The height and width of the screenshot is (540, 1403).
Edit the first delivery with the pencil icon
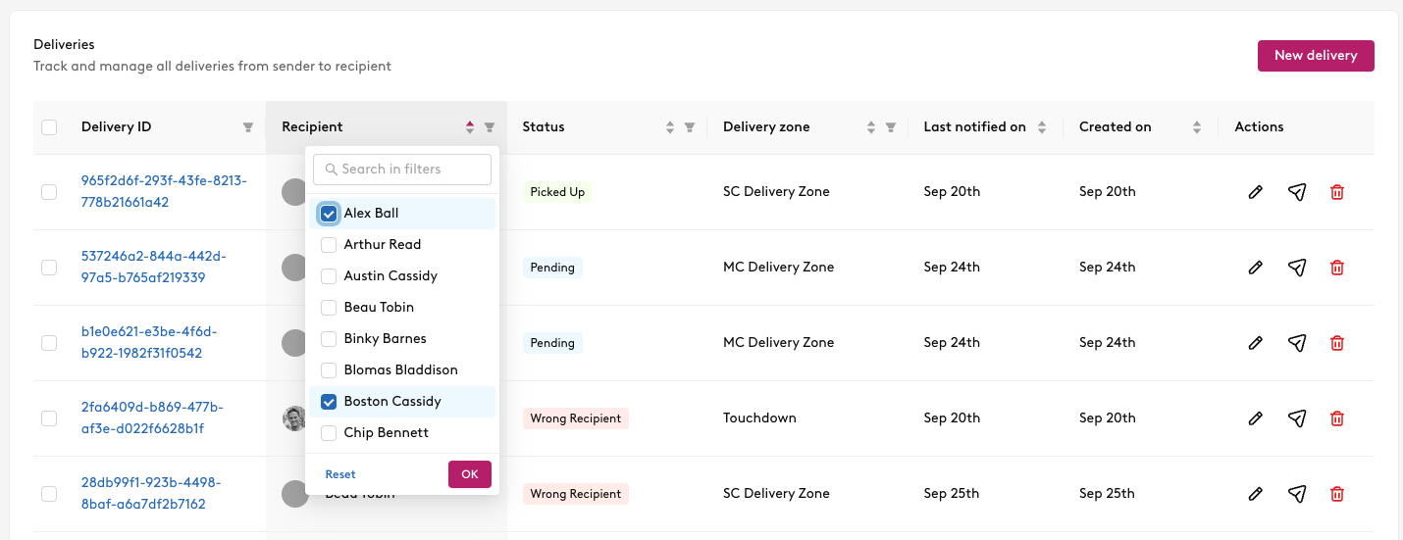pos(1255,192)
